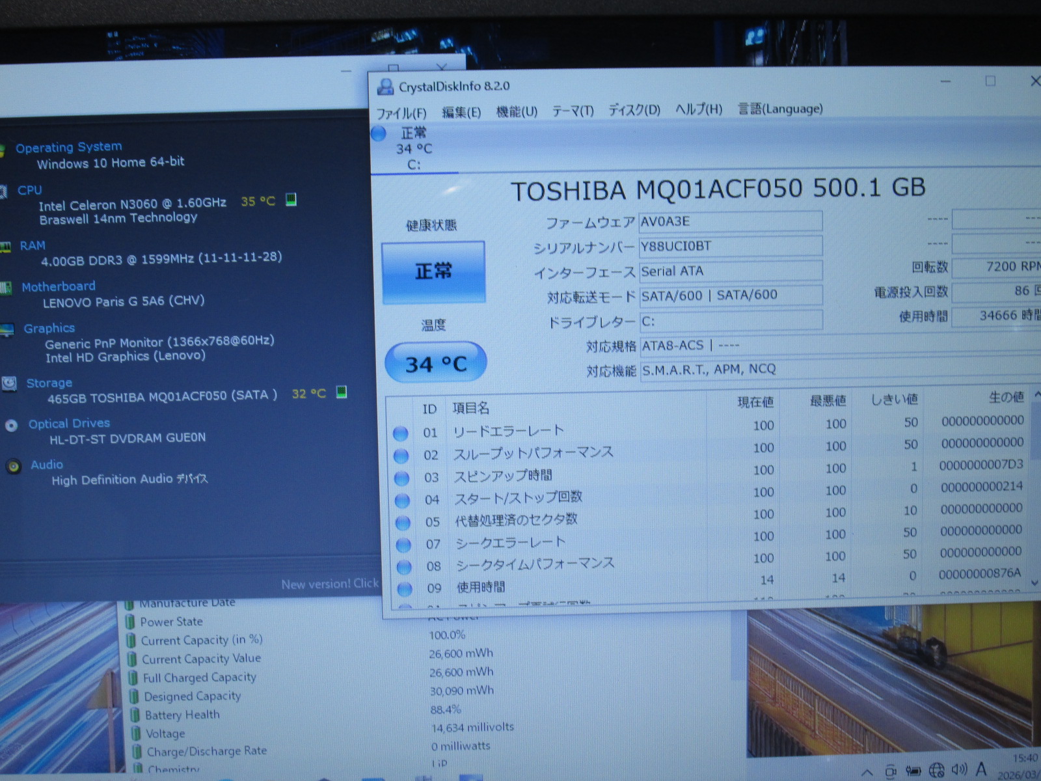Show hidden system tray icons chevron
This screenshot has height=781, width=1041.
point(867,773)
